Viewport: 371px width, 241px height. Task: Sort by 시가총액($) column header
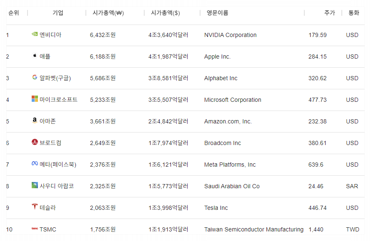pos(165,13)
